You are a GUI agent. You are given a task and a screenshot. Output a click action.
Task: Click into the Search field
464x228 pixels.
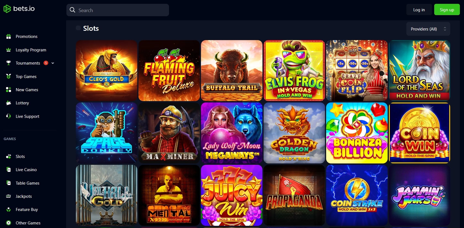pyautogui.click(x=118, y=10)
